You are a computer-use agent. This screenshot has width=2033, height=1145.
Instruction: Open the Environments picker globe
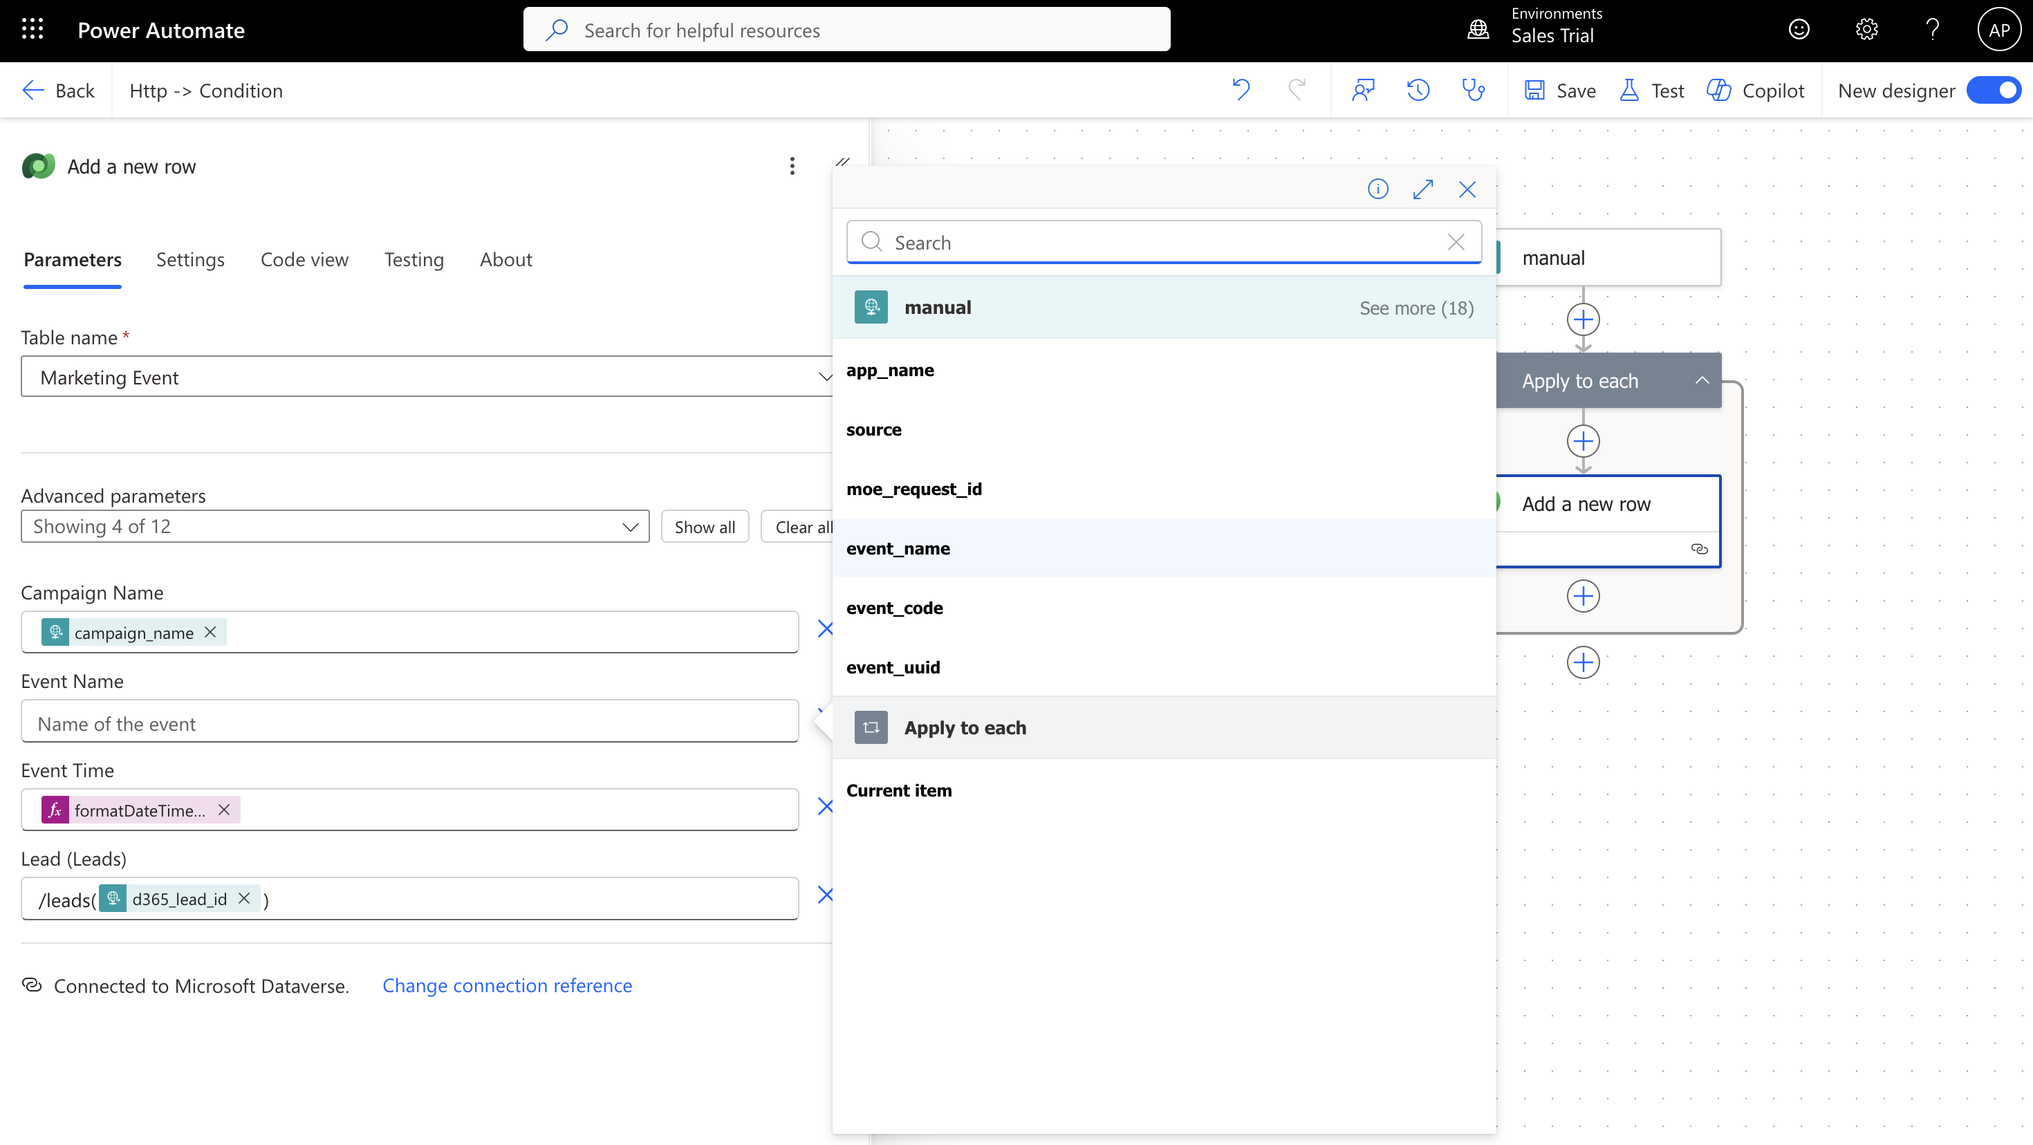[x=1478, y=30]
